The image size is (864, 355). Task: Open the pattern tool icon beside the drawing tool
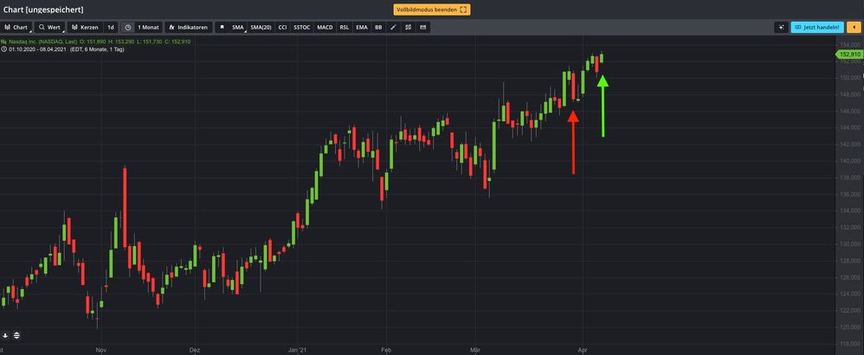click(x=408, y=28)
